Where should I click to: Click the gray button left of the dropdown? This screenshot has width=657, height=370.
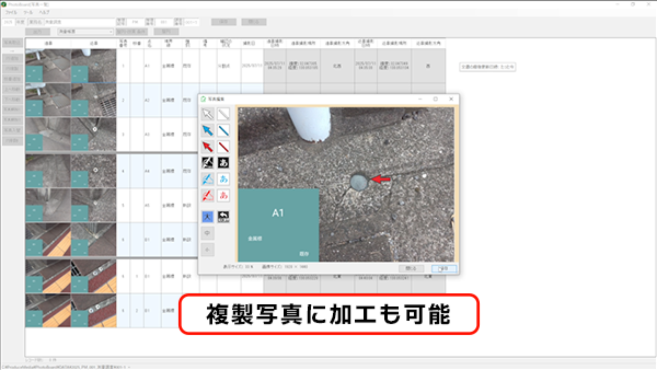pos(38,31)
